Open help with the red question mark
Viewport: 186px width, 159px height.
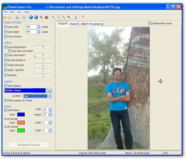(x=83, y=17)
